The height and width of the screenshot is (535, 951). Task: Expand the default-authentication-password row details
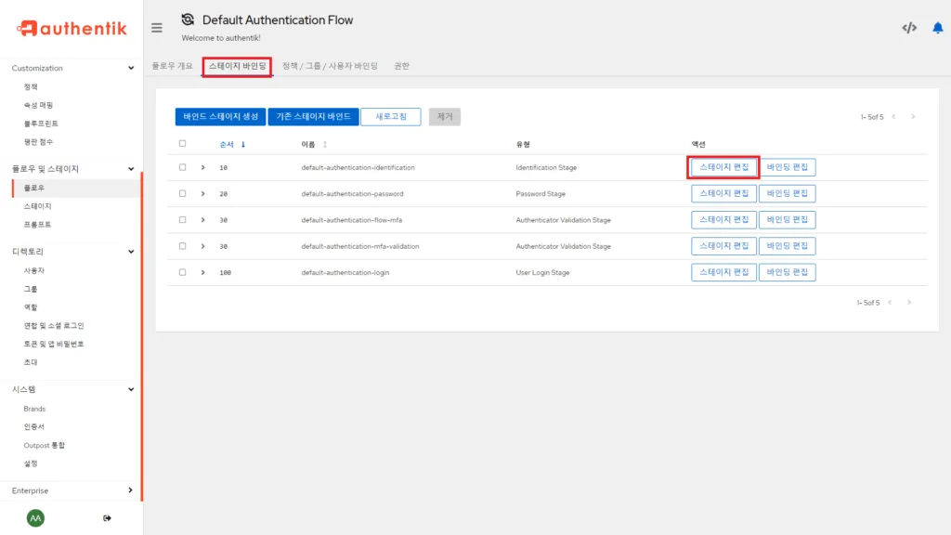tap(202, 194)
